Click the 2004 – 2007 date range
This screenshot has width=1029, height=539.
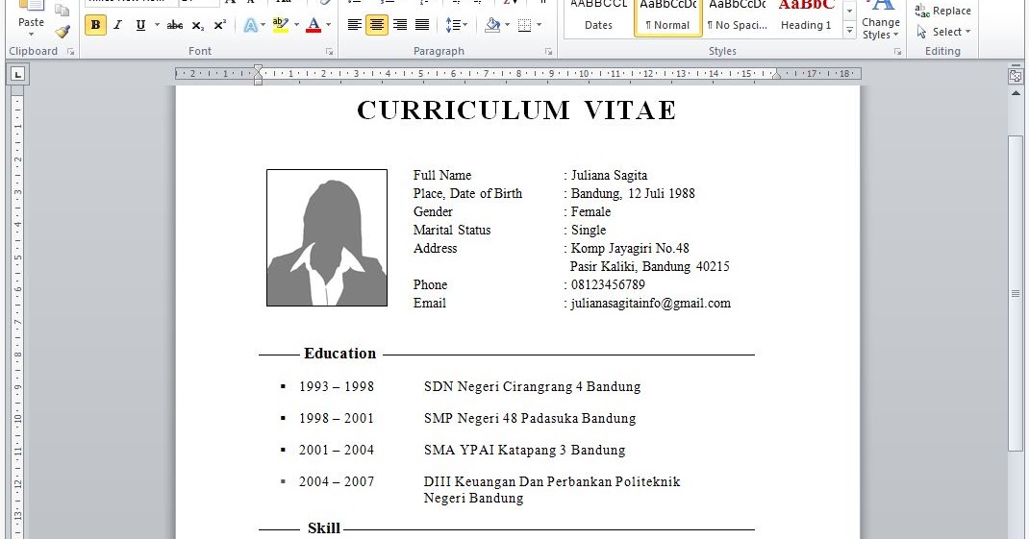click(337, 481)
